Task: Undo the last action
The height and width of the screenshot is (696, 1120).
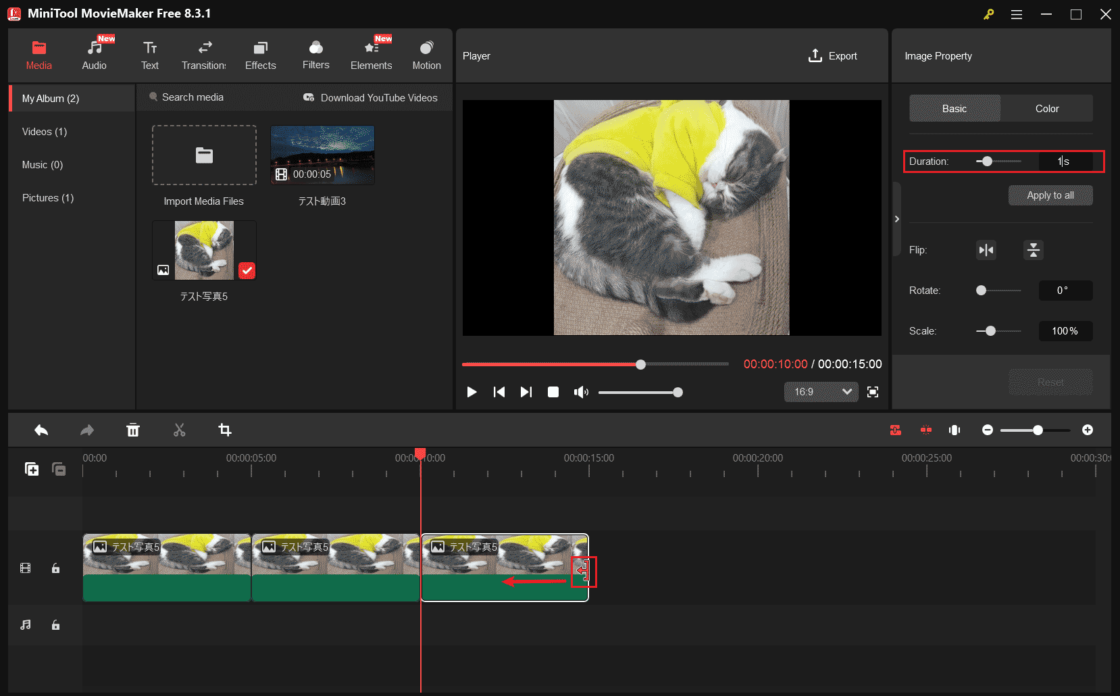Action: 41,430
